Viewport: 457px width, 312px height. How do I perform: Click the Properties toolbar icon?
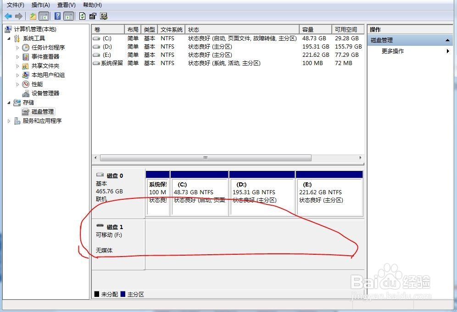[x=93, y=16]
